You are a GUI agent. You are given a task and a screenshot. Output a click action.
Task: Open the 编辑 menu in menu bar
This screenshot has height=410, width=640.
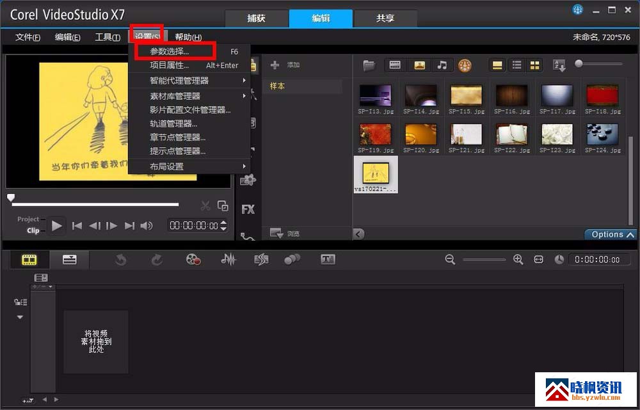click(67, 37)
